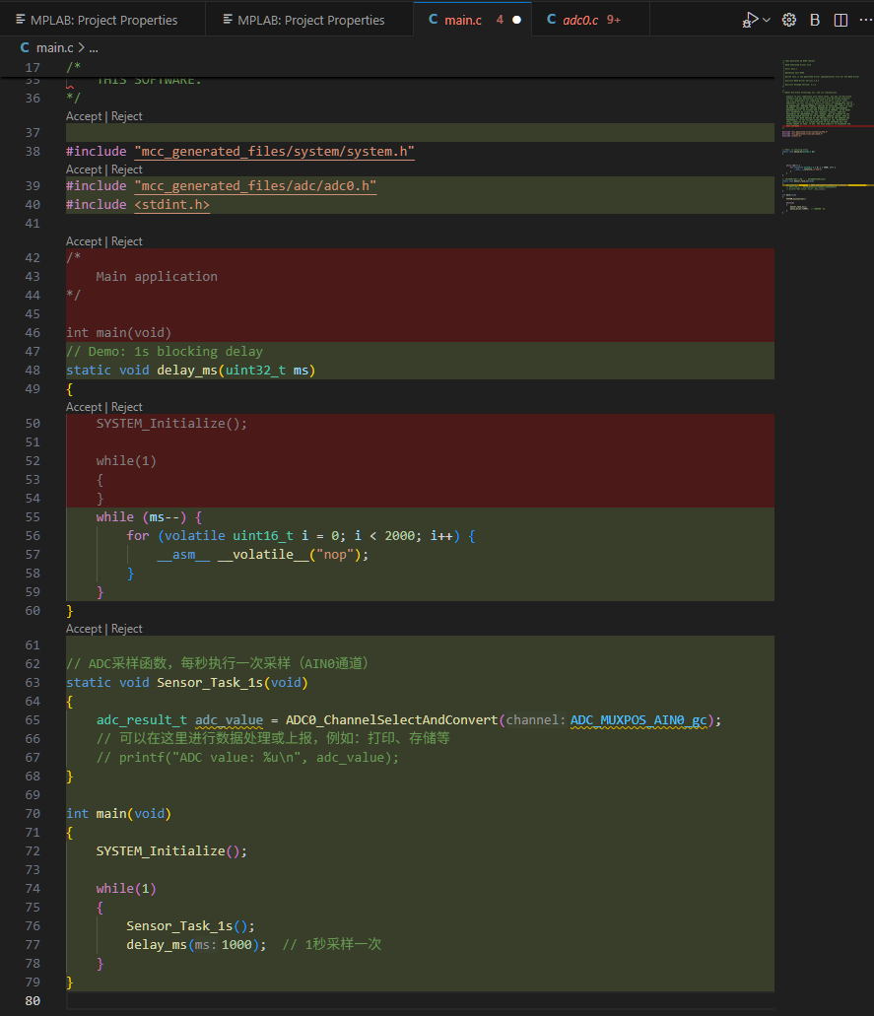Reject the change above line 50 SYSTEM_Initialize
The width and height of the screenshot is (874, 1016).
[x=126, y=407]
